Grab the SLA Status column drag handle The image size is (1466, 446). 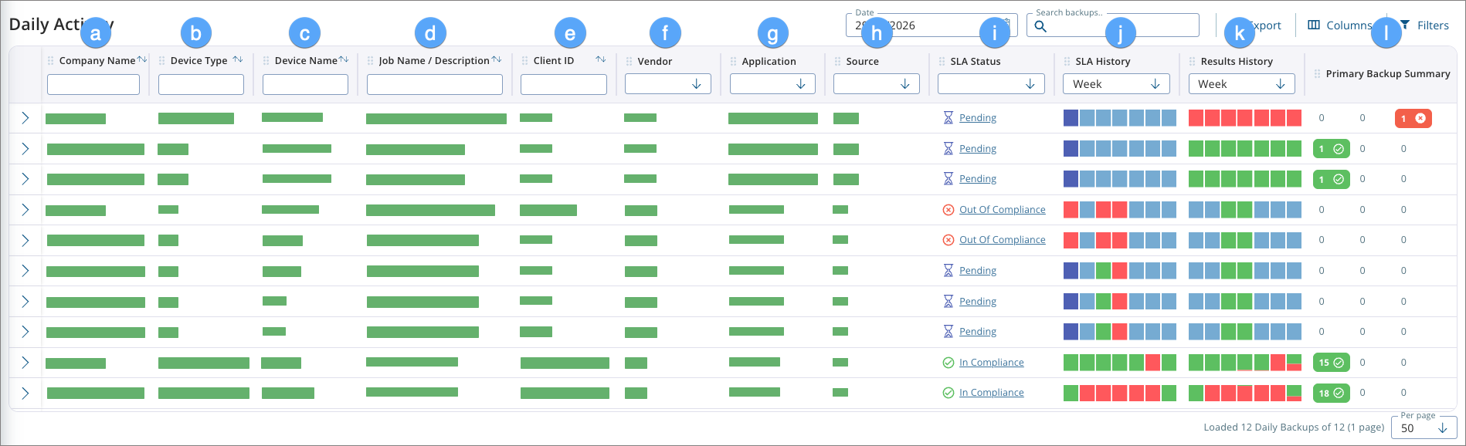942,62
